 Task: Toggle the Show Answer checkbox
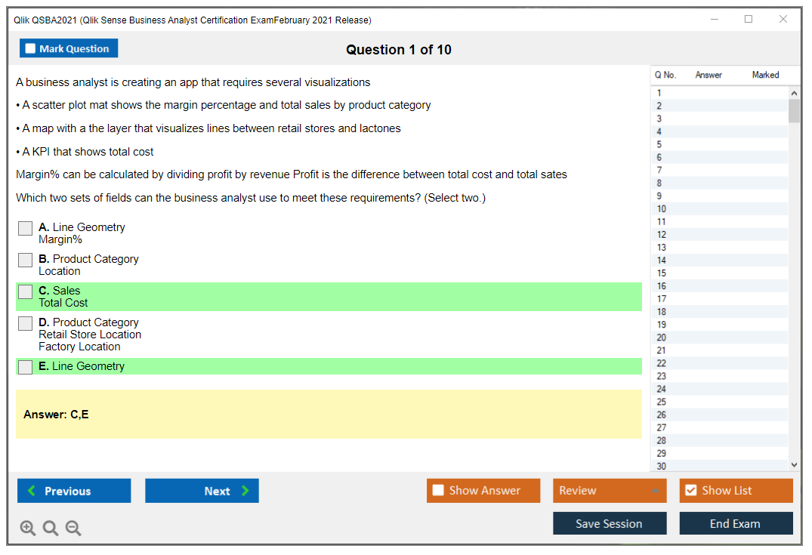438,491
